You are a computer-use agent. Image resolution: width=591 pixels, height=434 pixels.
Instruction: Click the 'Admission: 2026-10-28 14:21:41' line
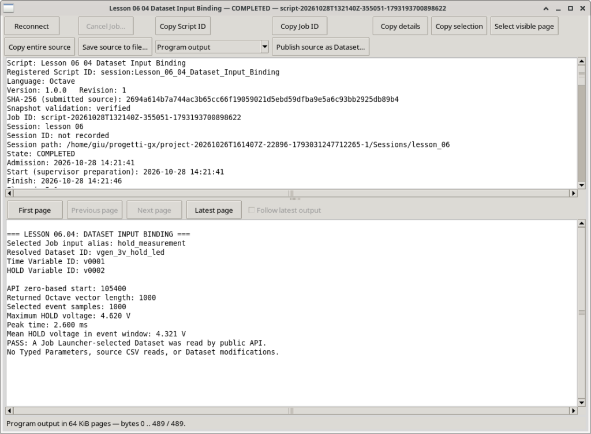point(70,162)
